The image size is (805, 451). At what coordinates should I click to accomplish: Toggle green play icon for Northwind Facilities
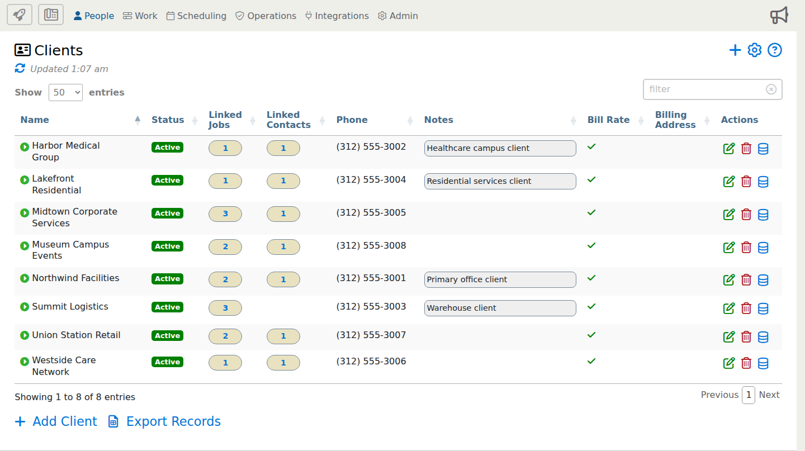tap(25, 278)
